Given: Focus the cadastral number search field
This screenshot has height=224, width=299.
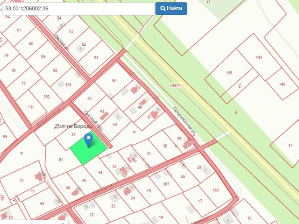Looking at the screenshot, I should [x=78, y=8].
